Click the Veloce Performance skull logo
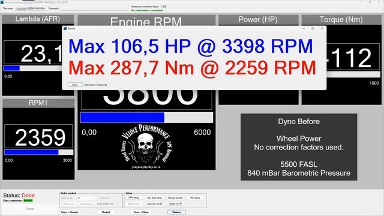Viewport: 384px width, 216px height. point(146,146)
